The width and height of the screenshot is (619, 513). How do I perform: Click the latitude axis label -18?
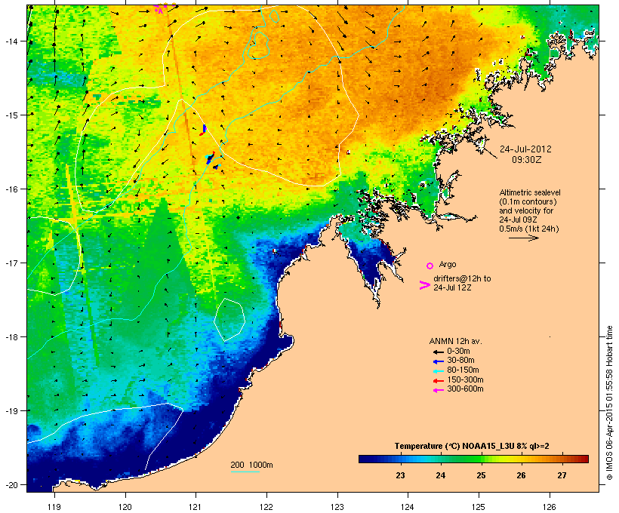click(11, 337)
